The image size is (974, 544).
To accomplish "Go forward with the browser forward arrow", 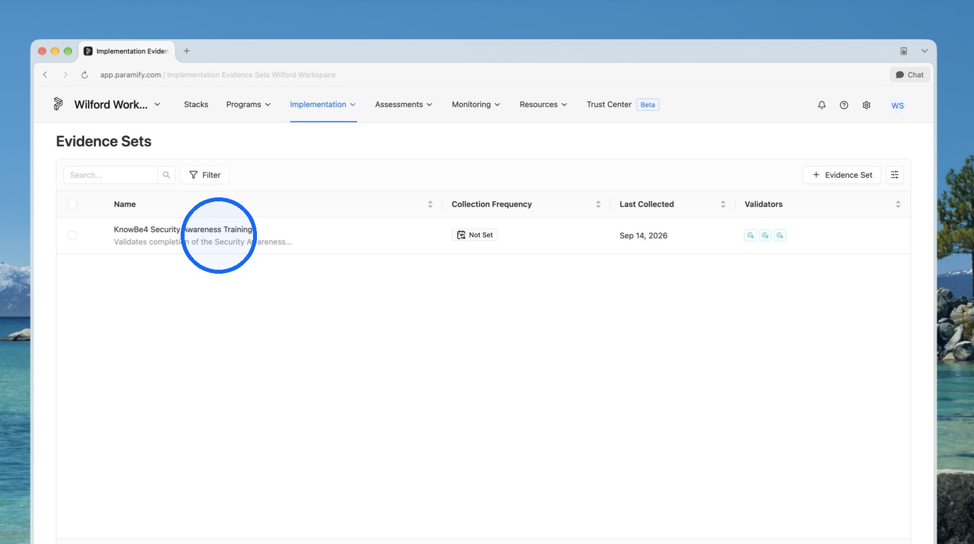I will click(x=65, y=75).
